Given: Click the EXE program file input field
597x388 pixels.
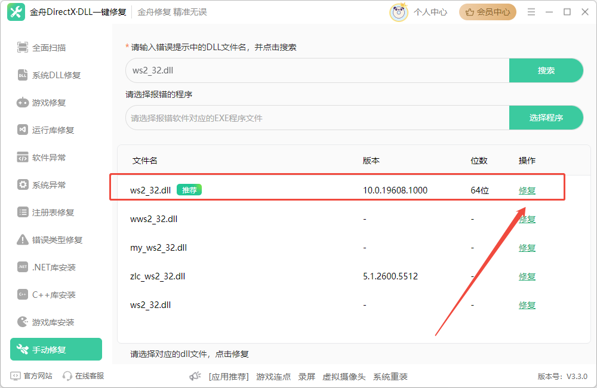Looking at the screenshot, I should pyautogui.click(x=317, y=118).
